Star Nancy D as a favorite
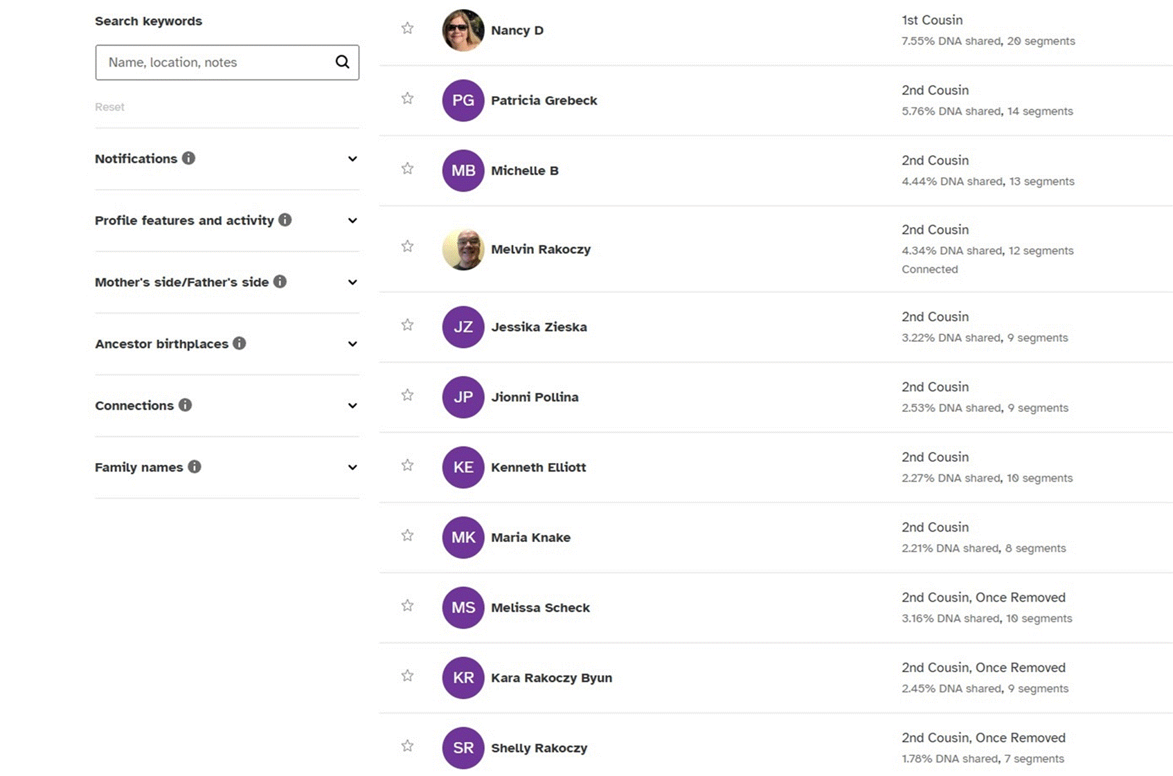Viewport: 1173px width, 776px height. pyautogui.click(x=407, y=28)
